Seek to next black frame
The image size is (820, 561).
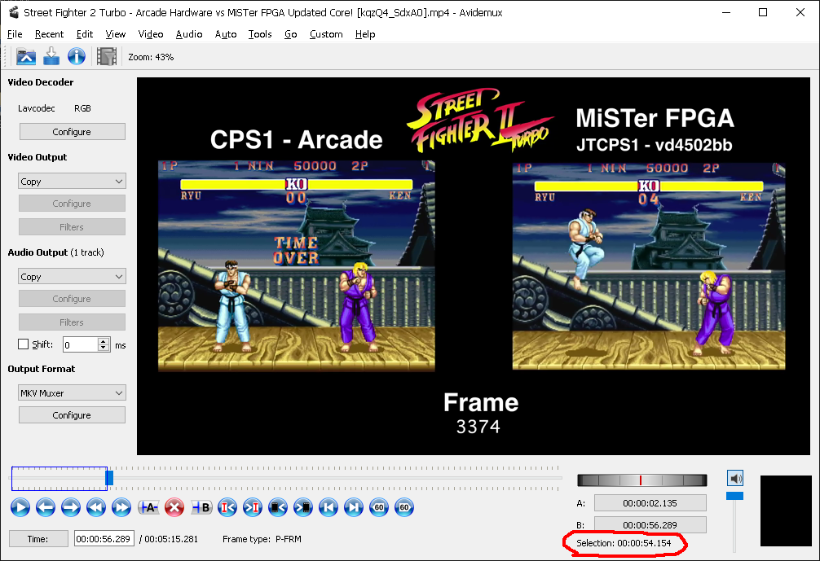tap(303, 507)
